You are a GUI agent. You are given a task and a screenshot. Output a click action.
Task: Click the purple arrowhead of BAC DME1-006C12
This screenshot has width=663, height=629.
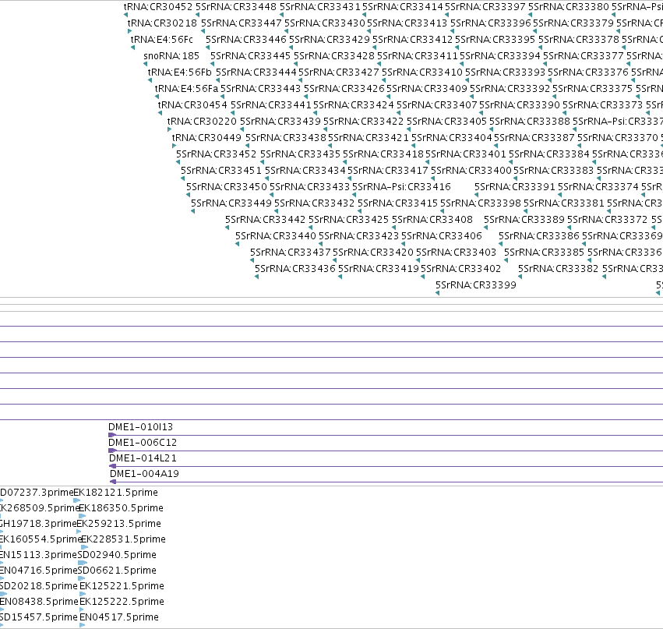[x=112, y=451]
